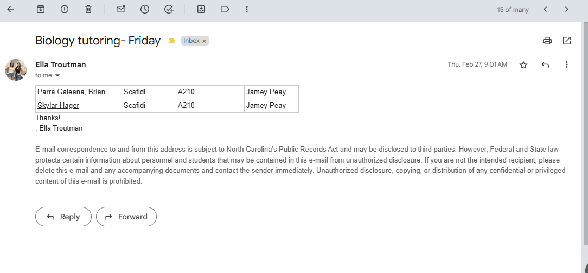Click the ', Ella Troutman' signature line

click(59, 128)
